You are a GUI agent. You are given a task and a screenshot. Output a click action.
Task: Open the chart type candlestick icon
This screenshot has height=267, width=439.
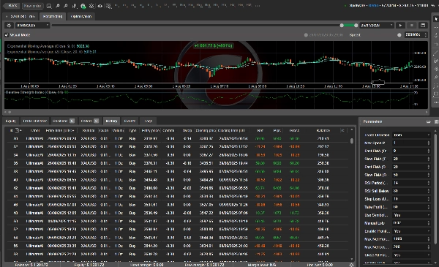[x=75, y=6]
